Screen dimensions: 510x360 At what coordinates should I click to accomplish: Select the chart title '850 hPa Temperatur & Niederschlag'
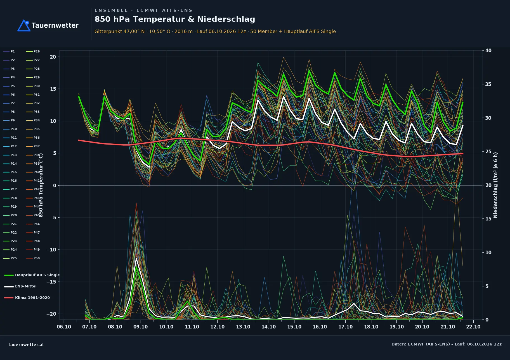click(175, 19)
